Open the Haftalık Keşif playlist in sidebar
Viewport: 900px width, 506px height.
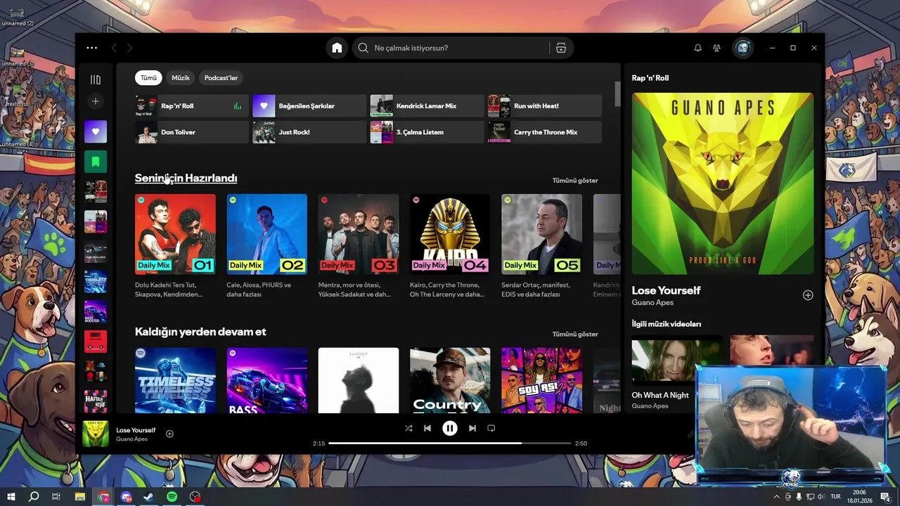tap(96, 401)
